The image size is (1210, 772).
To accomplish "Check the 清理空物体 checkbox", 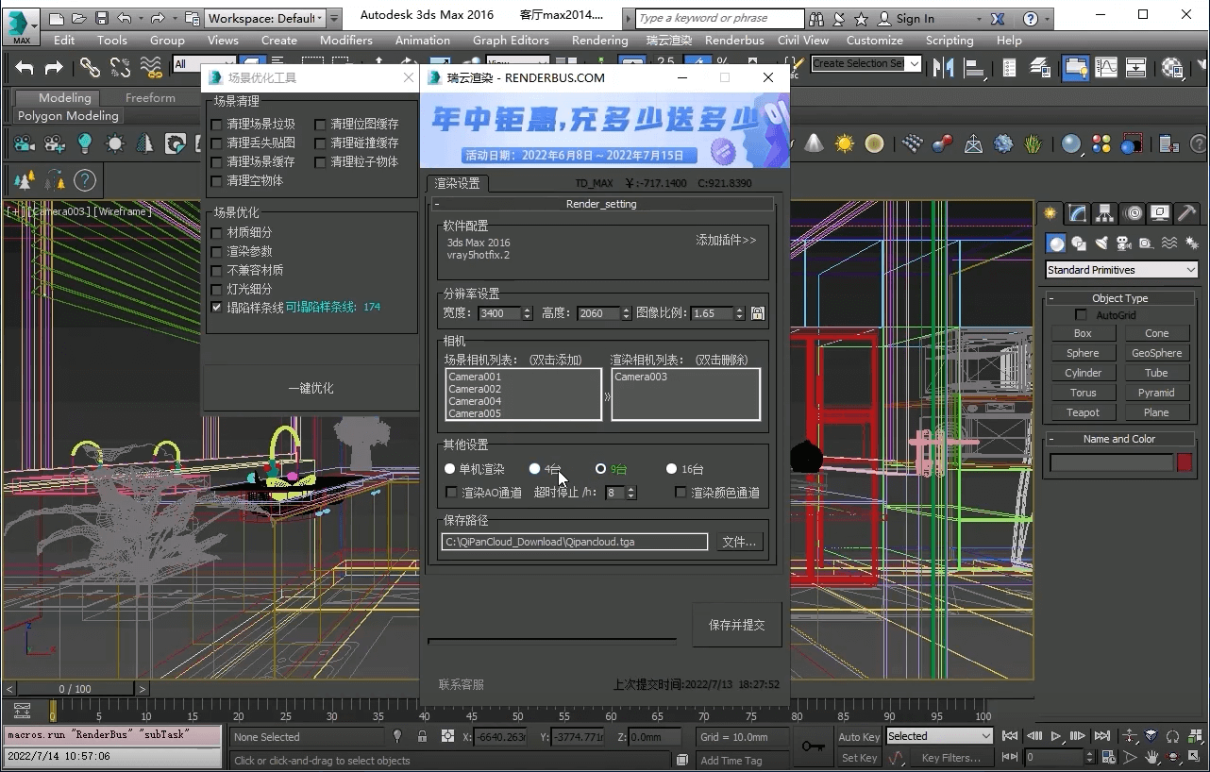I will [x=217, y=181].
